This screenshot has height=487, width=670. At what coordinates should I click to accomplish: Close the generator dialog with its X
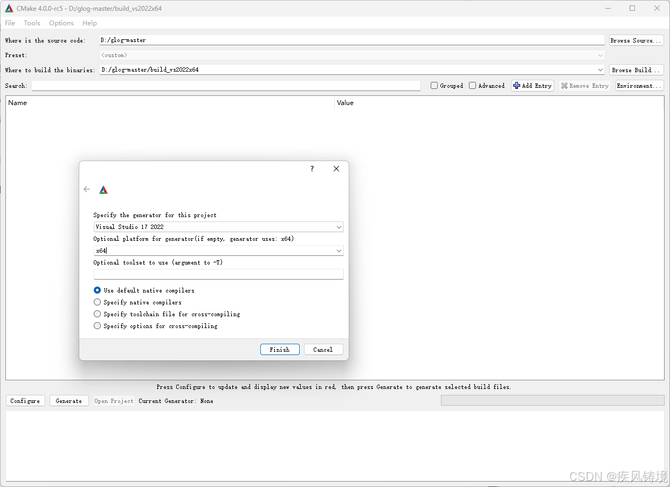(x=336, y=169)
